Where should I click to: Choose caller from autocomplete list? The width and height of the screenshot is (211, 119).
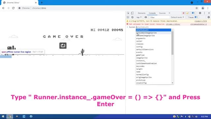(x=153, y=41)
